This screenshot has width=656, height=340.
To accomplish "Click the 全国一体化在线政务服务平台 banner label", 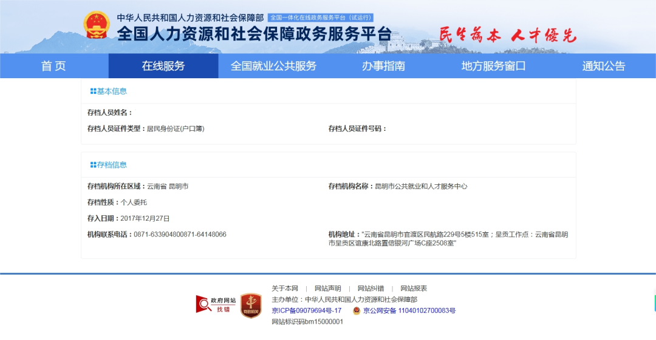I will click(x=320, y=18).
